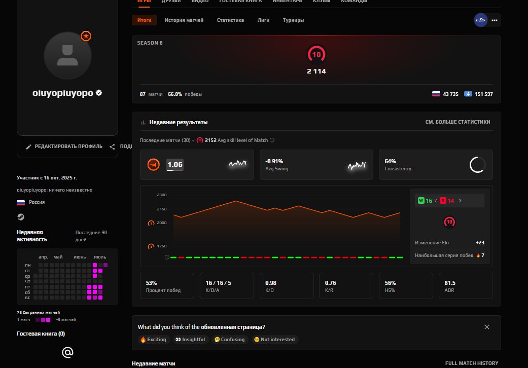Click level 10 badge in Elo side panel
The image size is (528, 368).
[449, 222]
